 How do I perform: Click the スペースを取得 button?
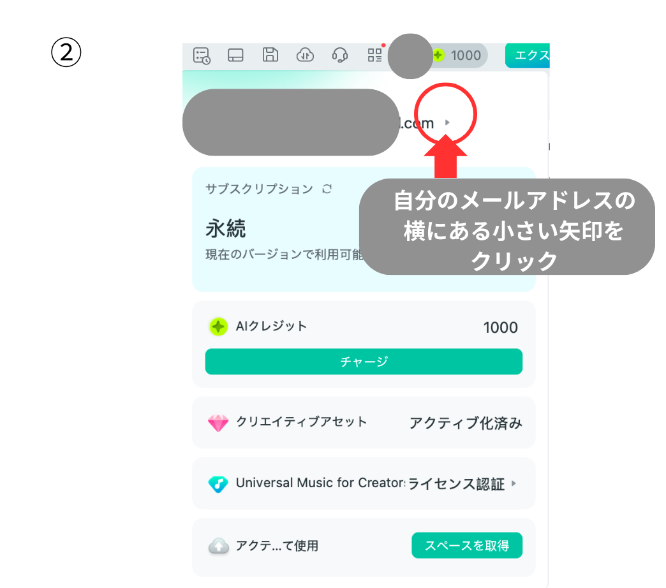(467, 545)
